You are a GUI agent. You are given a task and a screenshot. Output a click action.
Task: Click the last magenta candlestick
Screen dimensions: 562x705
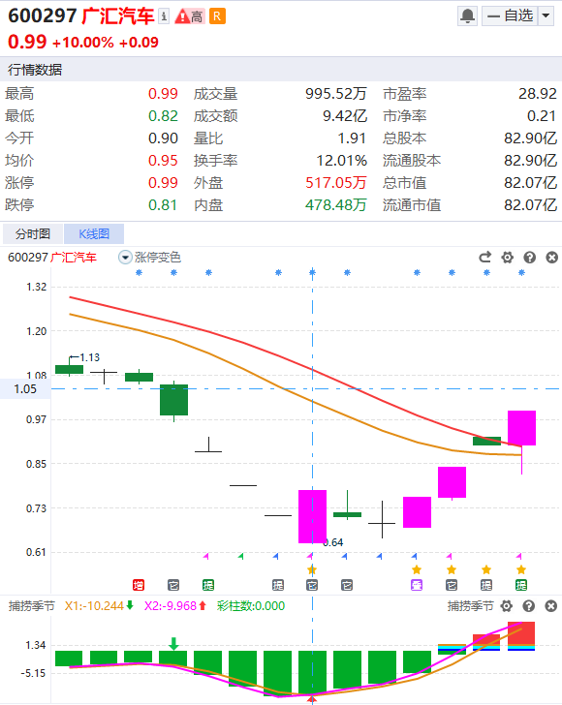[521, 428]
